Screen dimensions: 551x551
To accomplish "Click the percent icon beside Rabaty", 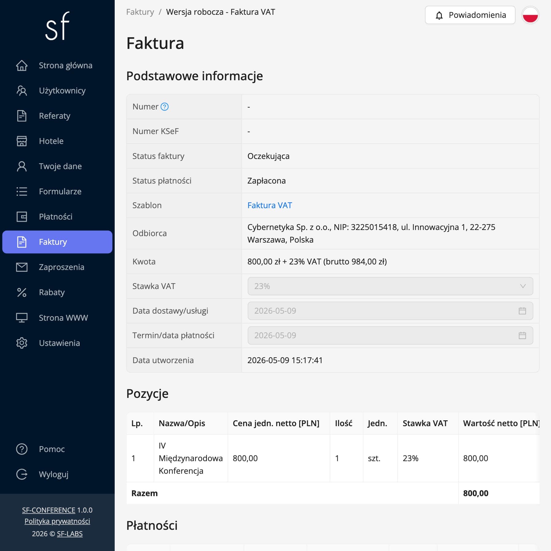I will tap(22, 292).
